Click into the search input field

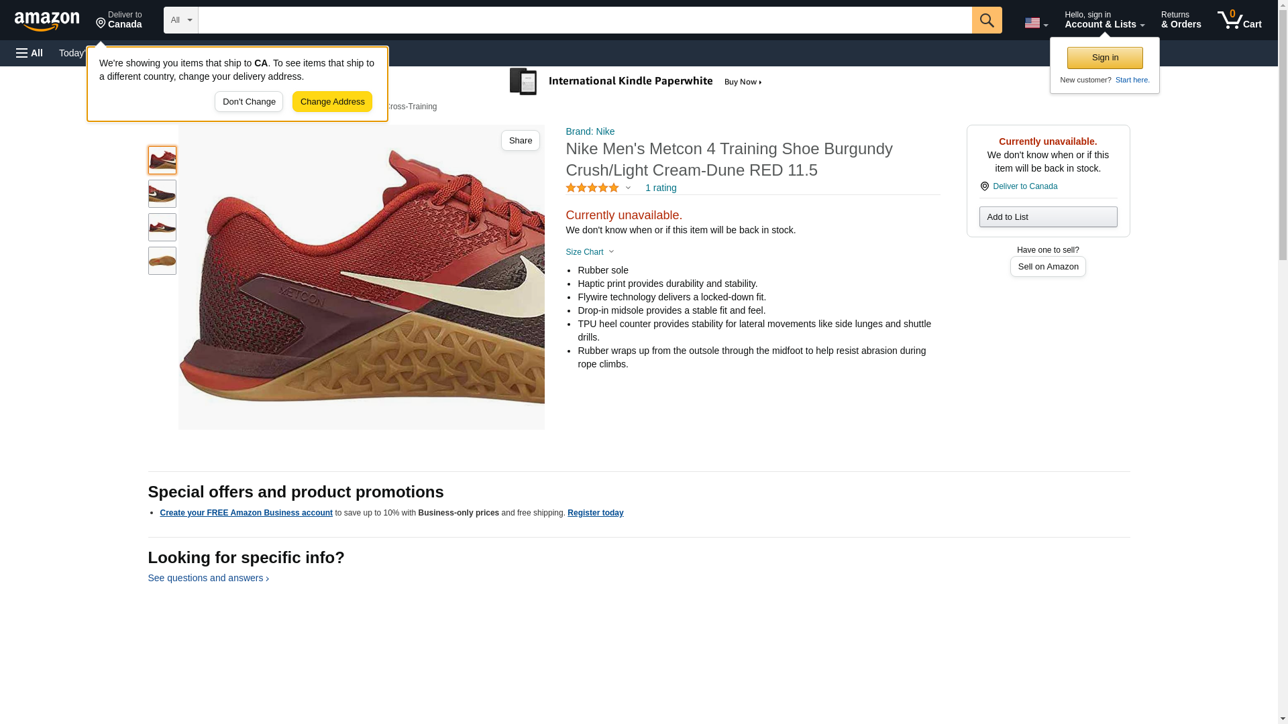[584, 20]
